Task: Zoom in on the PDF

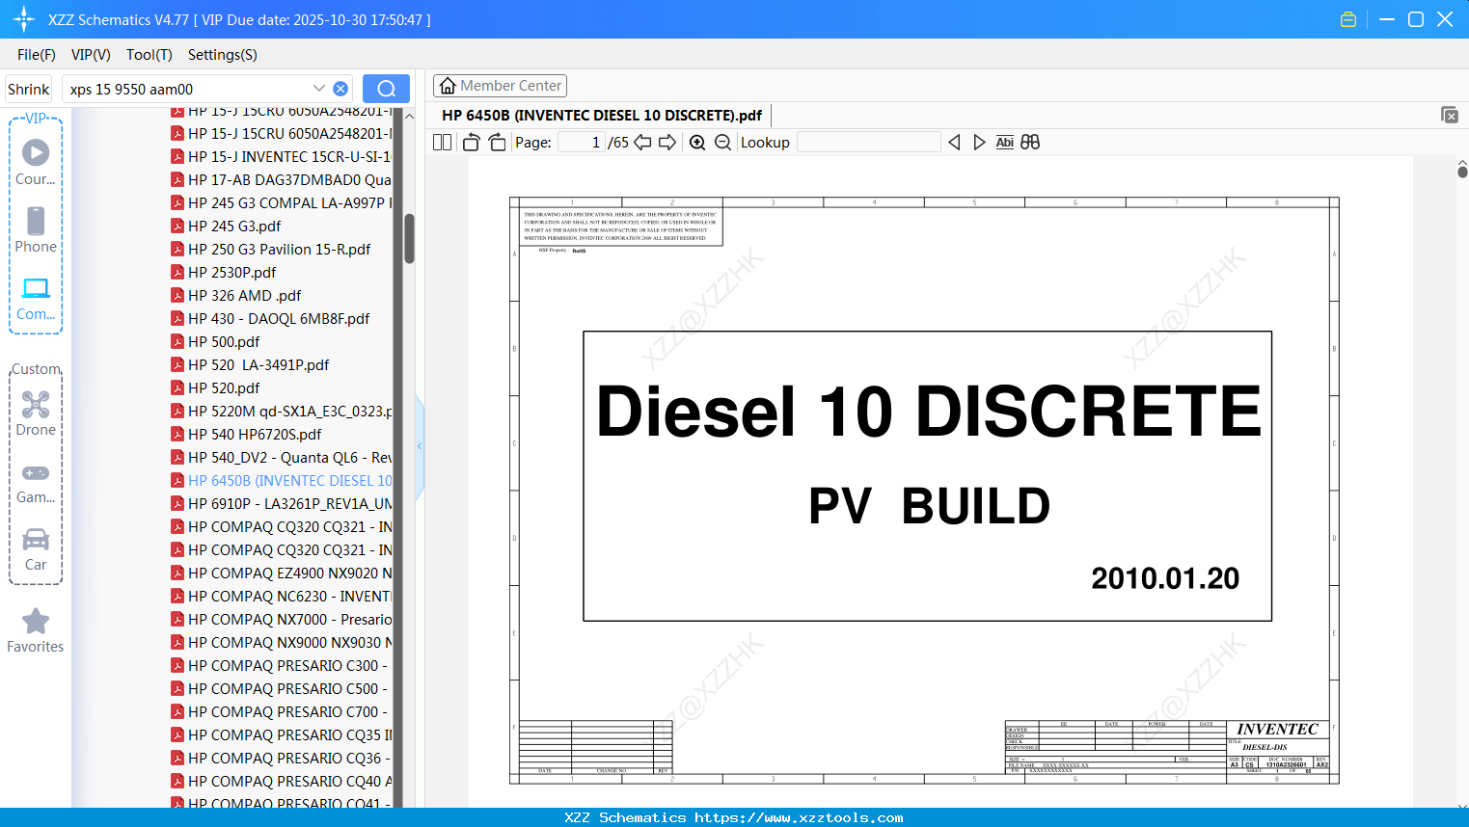Action: pos(697,143)
